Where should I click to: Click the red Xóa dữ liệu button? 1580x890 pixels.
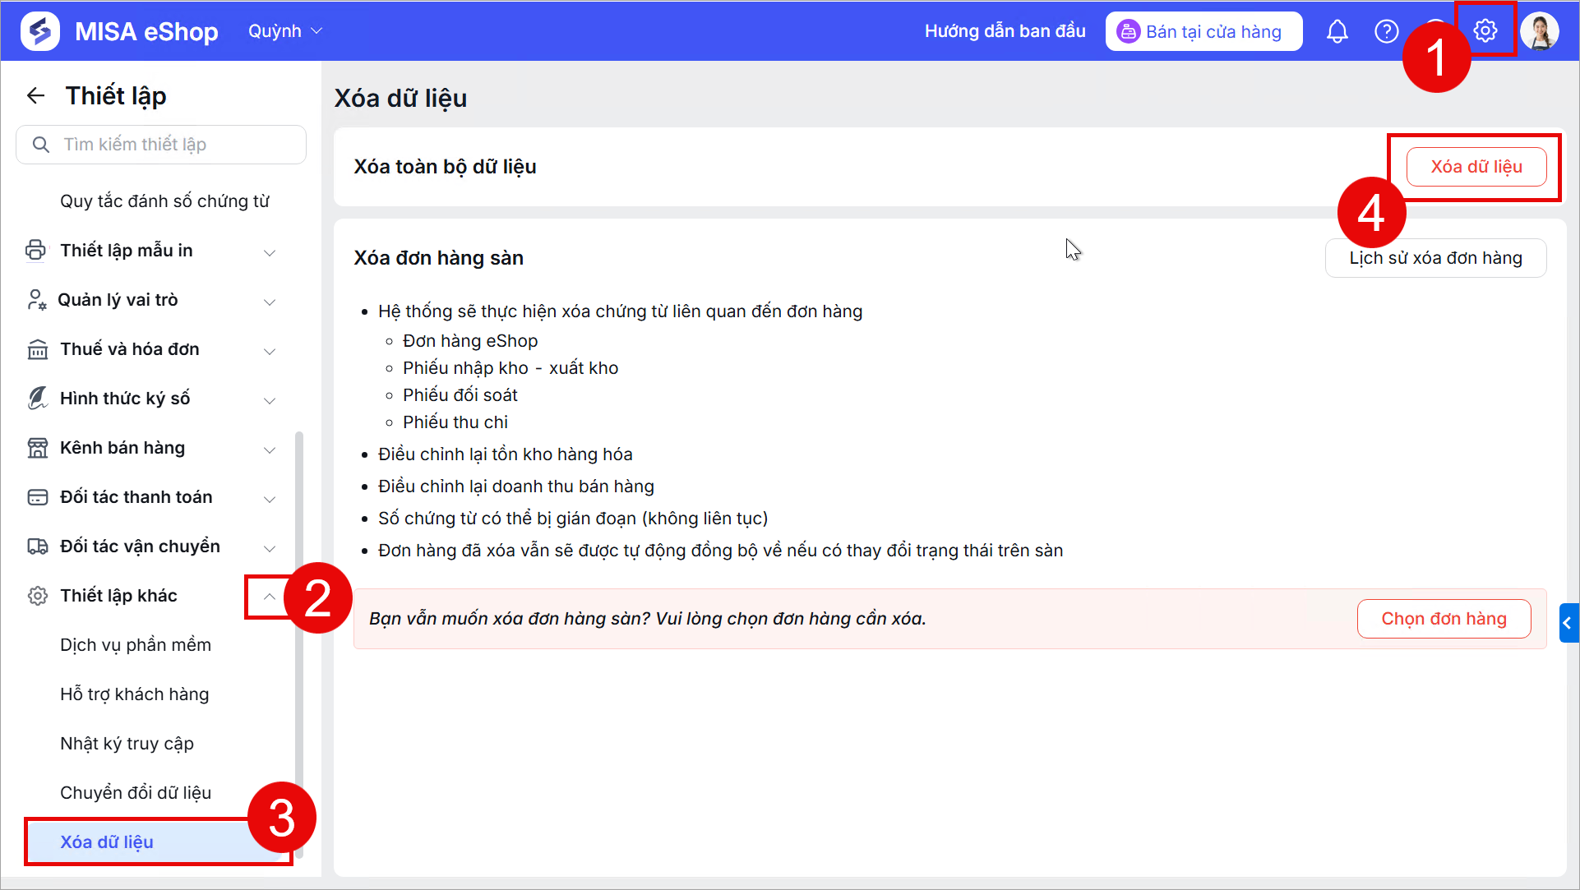click(1476, 167)
